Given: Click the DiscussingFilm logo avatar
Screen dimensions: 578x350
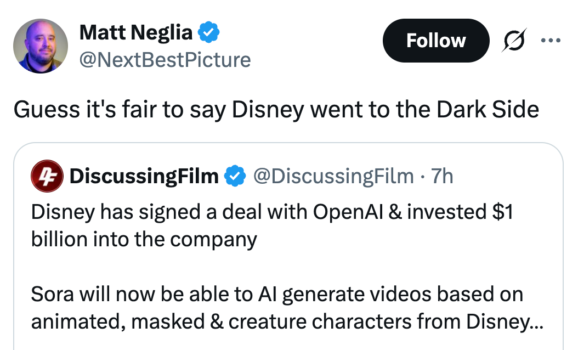Looking at the screenshot, I should [47, 176].
